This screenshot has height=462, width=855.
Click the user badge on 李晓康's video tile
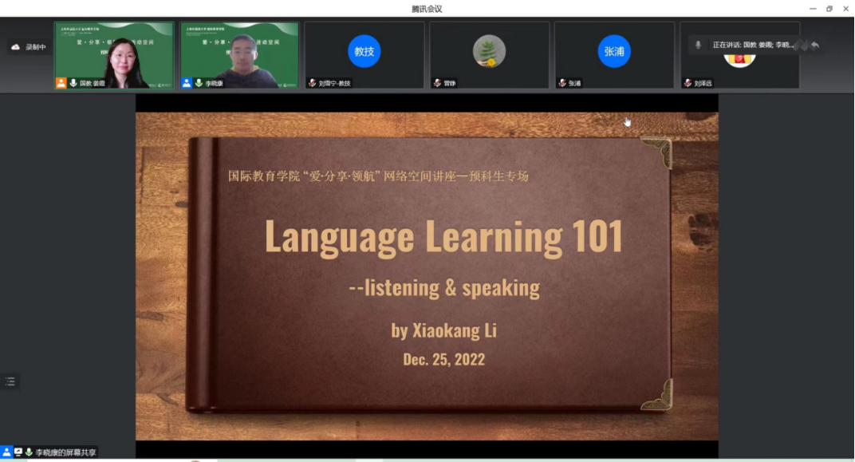pyautogui.click(x=187, y=83)
